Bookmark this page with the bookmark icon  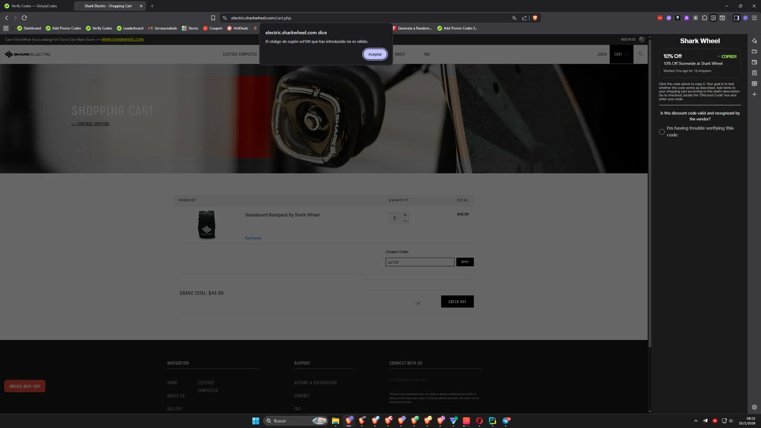point(213,18)
